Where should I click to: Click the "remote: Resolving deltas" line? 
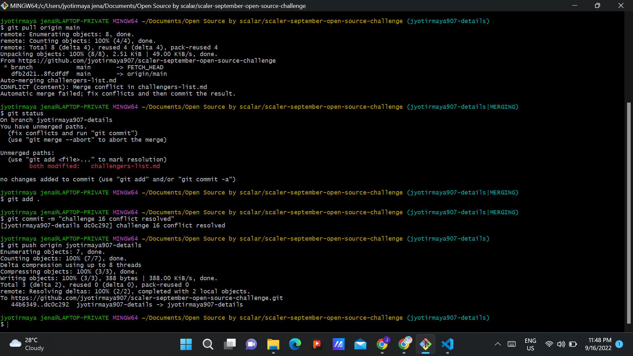point(125,291)
